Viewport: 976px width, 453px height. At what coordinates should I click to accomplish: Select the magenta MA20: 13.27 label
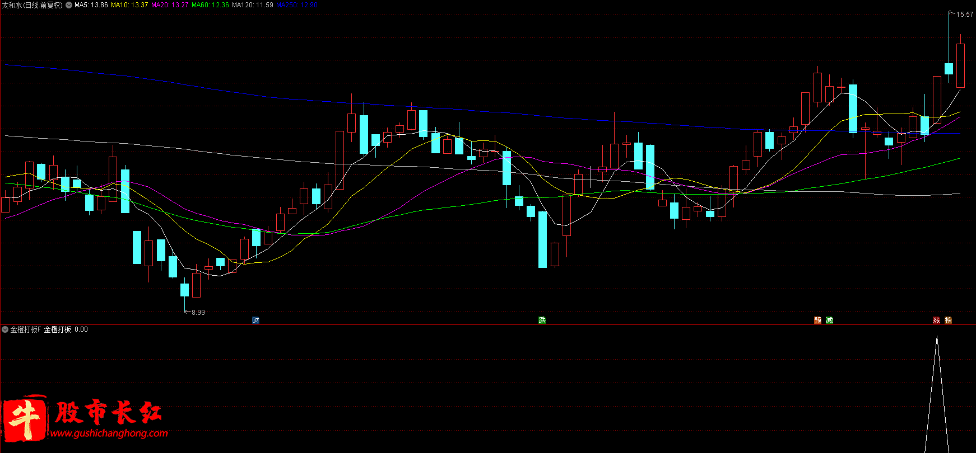pos(170,5)
